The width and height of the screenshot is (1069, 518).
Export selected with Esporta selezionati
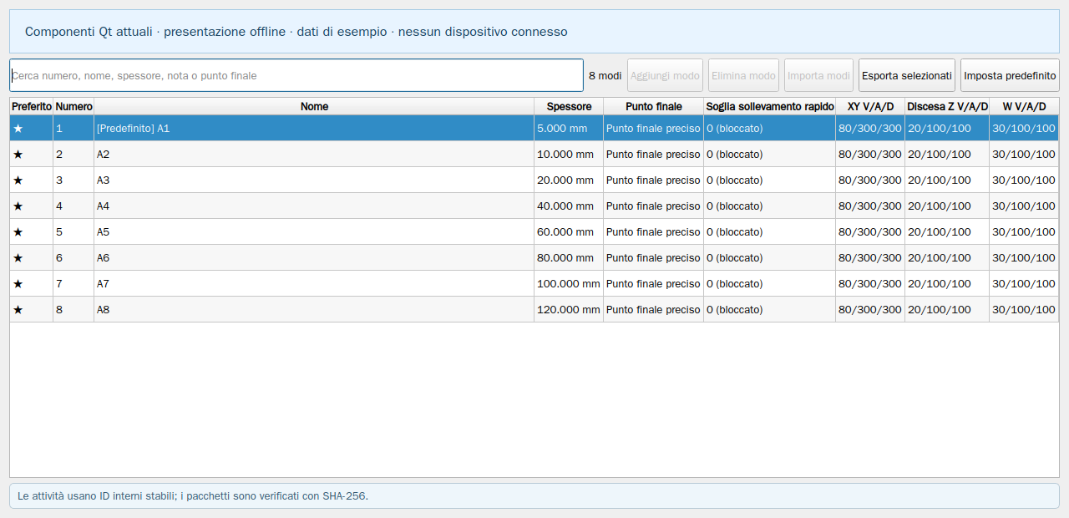point(907,75)
